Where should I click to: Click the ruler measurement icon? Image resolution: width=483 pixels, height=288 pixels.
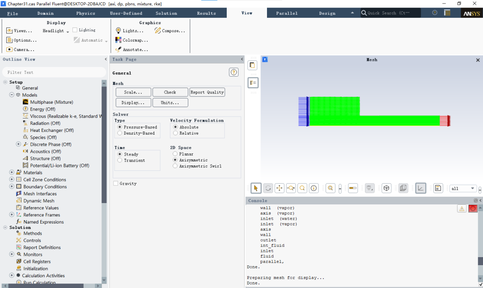tap(353, 188)
